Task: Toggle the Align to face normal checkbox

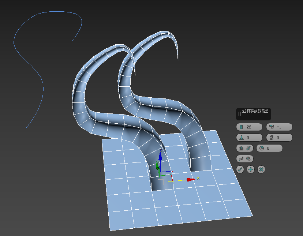Action: coord(248,148)
